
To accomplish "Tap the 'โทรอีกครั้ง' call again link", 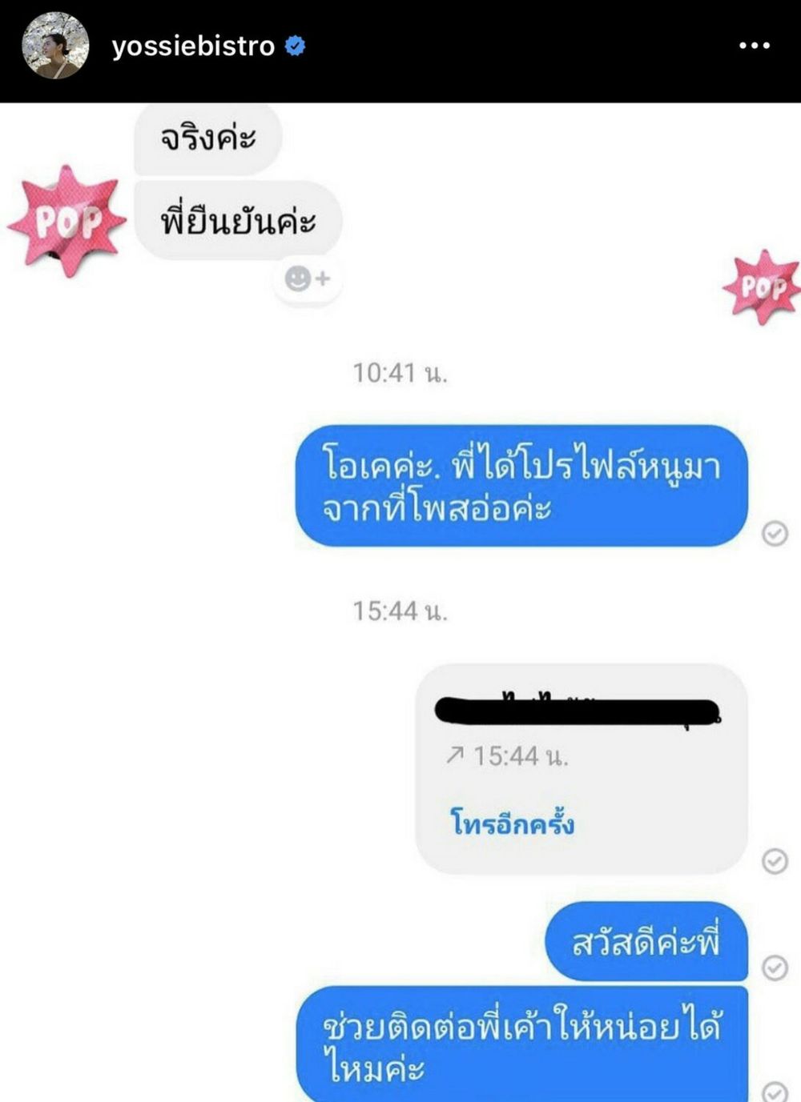I will click(513, 823).
